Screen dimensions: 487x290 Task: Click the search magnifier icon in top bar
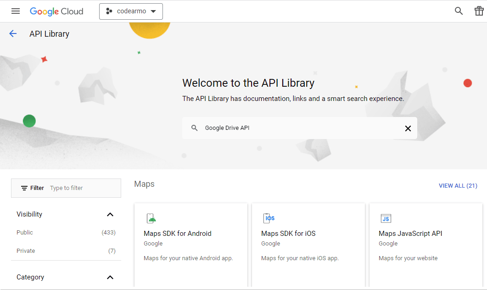tap(459, 11)
